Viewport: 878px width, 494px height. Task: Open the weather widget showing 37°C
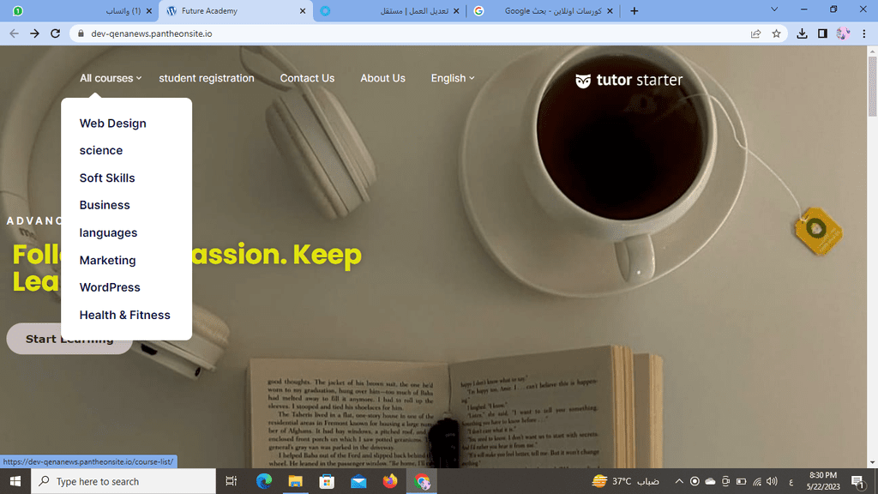point(625,481)
